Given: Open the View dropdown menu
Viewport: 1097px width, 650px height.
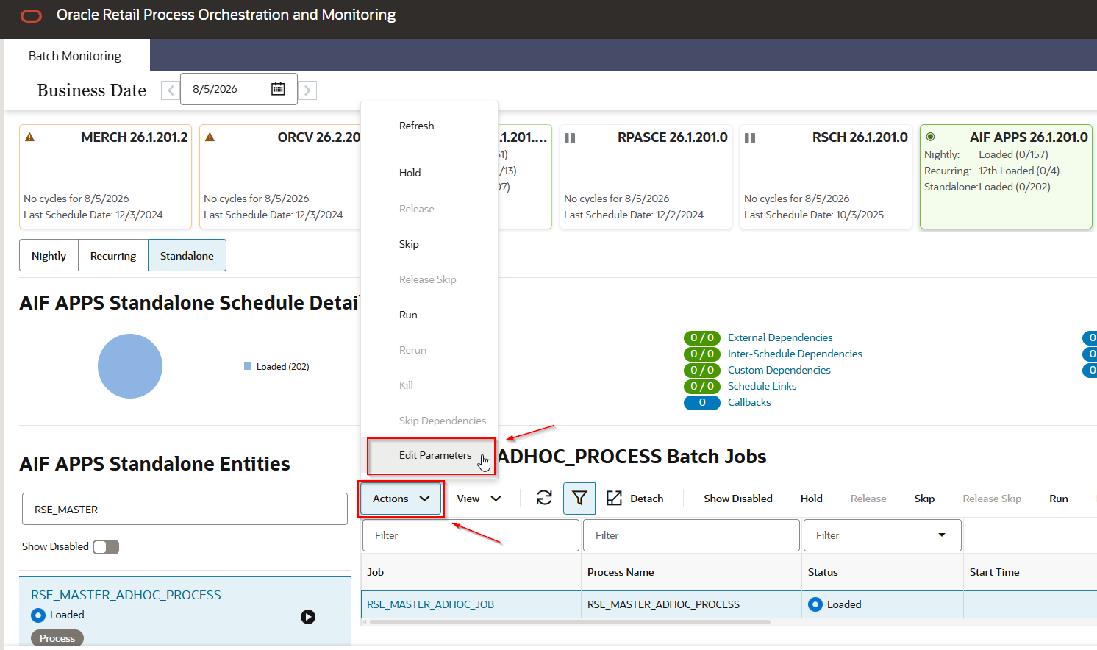Looking at the screenshot, I should tap(479, 499).
